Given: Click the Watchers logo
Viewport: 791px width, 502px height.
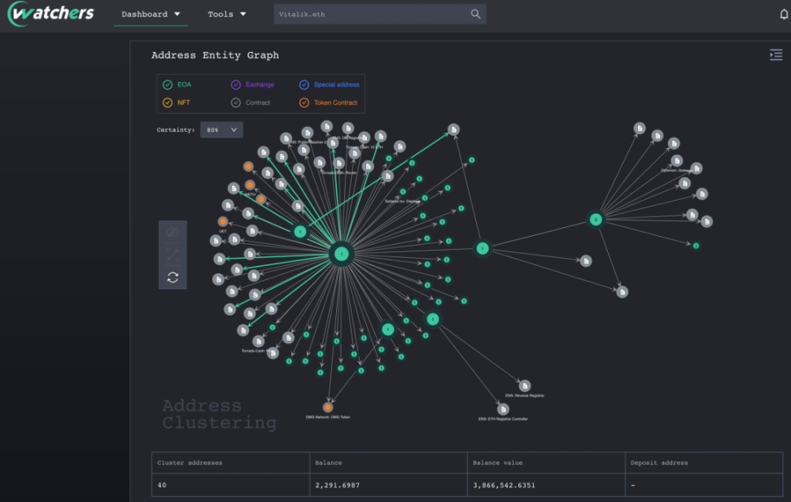Looking at the screenshot, I should pyautogui.click(x=50, y=13).
